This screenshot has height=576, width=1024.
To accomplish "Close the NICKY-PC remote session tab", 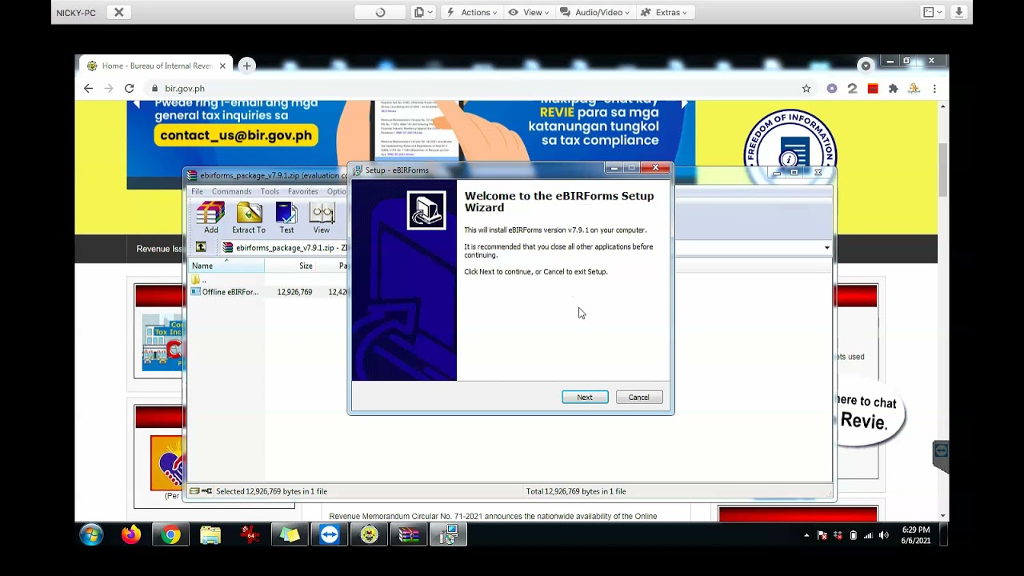I will tap(118, 12).
